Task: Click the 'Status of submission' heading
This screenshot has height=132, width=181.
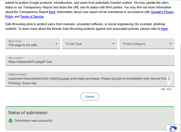Action: [x=28, y=113]
